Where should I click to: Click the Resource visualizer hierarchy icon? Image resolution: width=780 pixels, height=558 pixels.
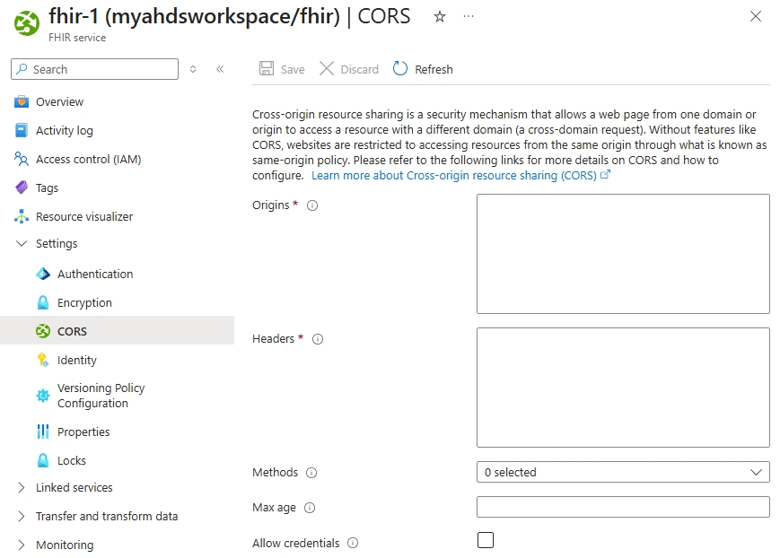pyautogui.click(x=22, y=216)
